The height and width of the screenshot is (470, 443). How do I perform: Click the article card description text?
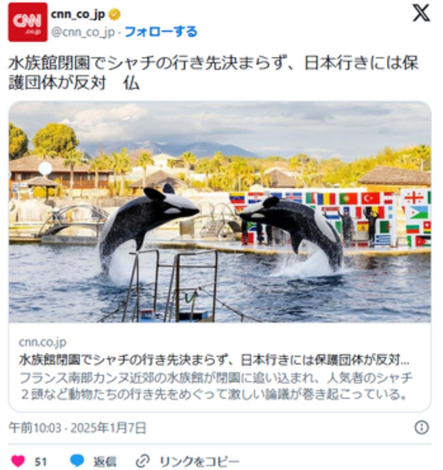216,386
